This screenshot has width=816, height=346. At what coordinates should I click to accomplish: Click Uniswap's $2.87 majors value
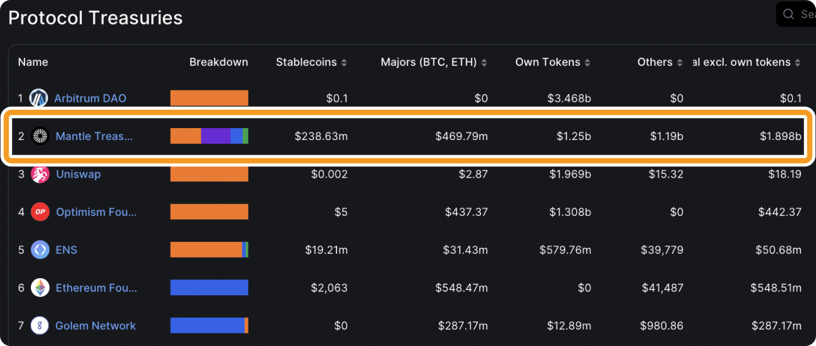473,174
